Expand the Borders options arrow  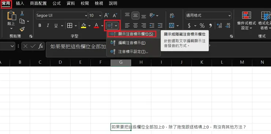[76, 26]
